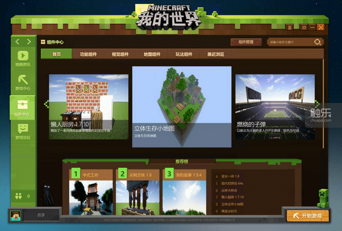Click the search magnifier icon
The width and height of the screenshot is (342, 231).
click(x=318, y=42)
